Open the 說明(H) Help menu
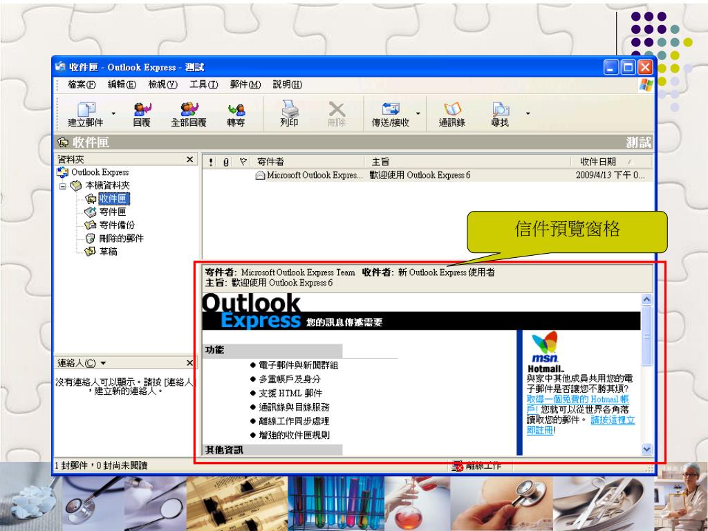 click(288, 84)
